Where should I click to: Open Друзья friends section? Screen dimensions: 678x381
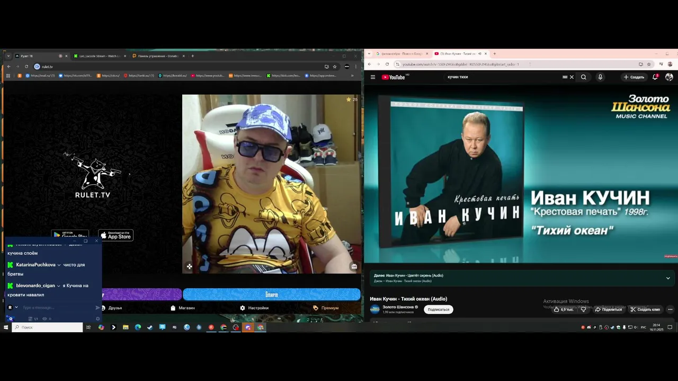[x=112, y=308]
